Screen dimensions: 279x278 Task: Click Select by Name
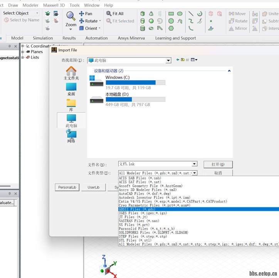coord(22,20)
